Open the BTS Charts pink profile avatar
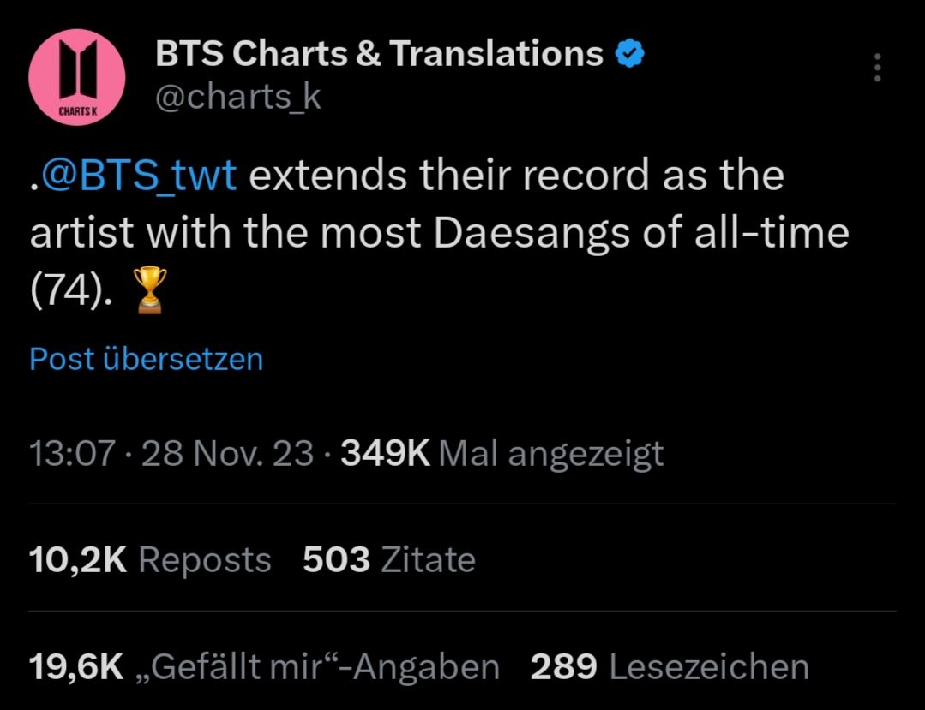Screen dimensions: 925x710 [76, 77]
